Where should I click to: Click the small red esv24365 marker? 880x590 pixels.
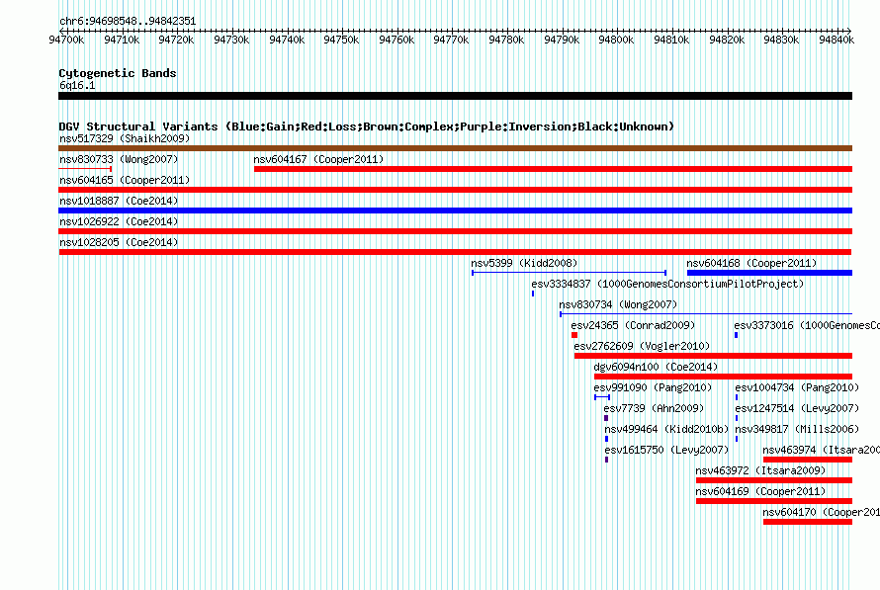[x=574, y=335]
